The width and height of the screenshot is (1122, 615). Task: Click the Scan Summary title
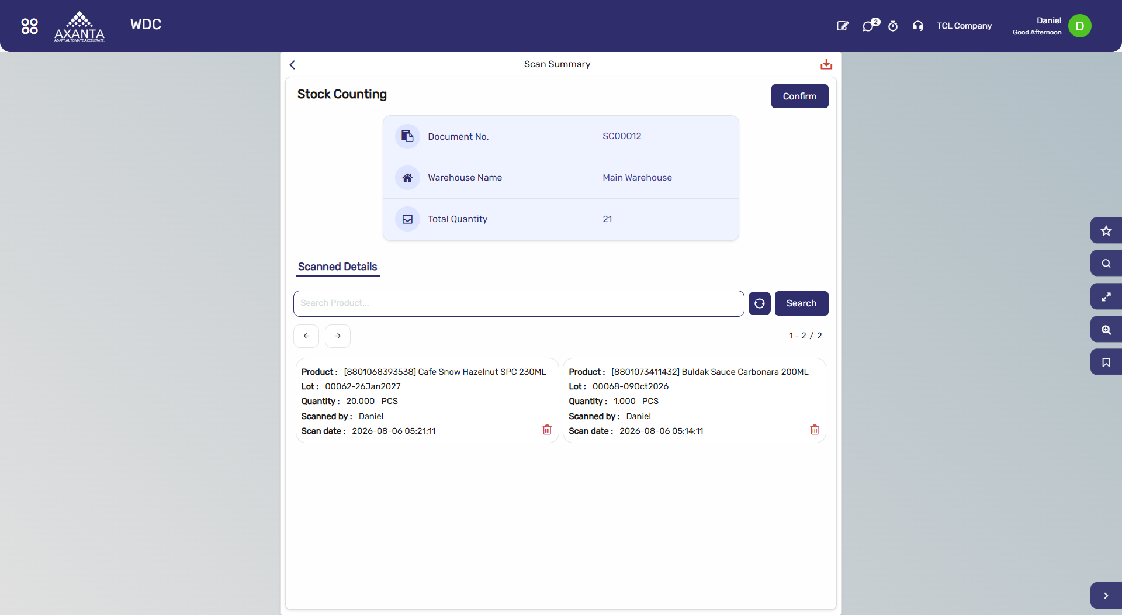pyautogui.click(x=557, y=64)
